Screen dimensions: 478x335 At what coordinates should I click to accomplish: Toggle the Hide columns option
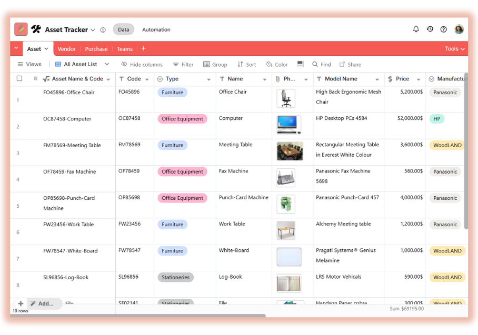pyautogui.click(x=142, y=65)
